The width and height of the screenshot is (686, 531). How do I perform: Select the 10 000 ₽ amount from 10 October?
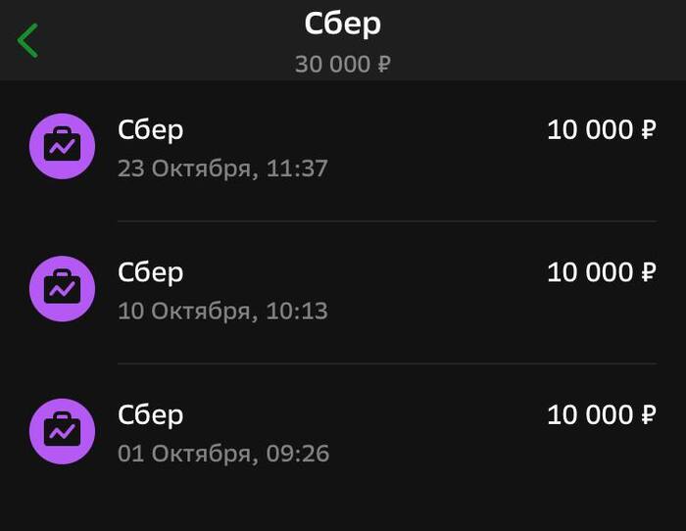click(x=601, y=272)
